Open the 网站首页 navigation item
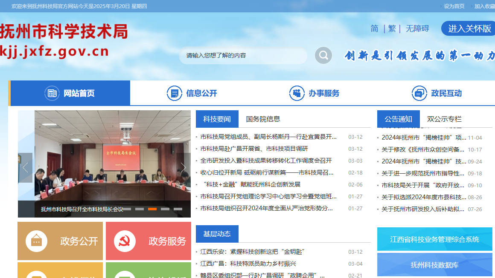Screen dimensions: 495x278 coord(70,93)
